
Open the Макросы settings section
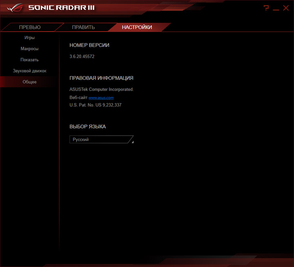[30, 49]
